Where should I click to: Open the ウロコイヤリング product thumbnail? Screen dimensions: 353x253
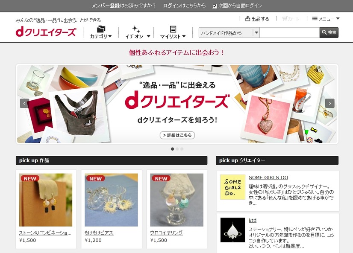pos(177,200)
